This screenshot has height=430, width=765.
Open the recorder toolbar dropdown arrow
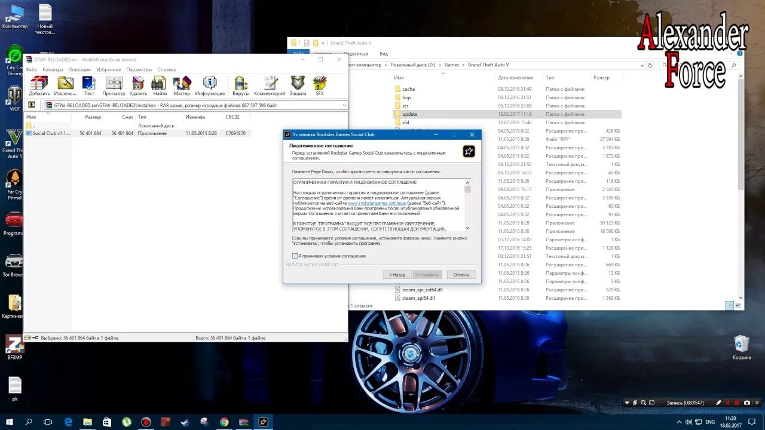[627, 403]
